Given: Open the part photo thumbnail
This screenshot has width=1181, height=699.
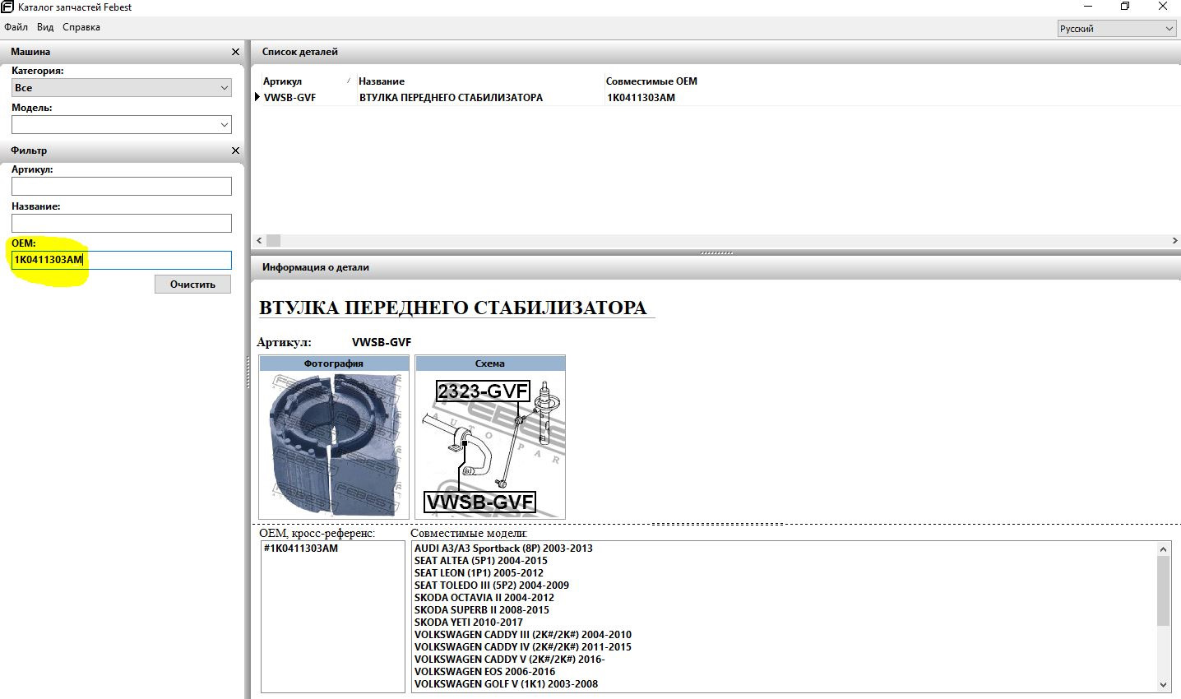Looking at the screenshot, I should tap(334, 444).
